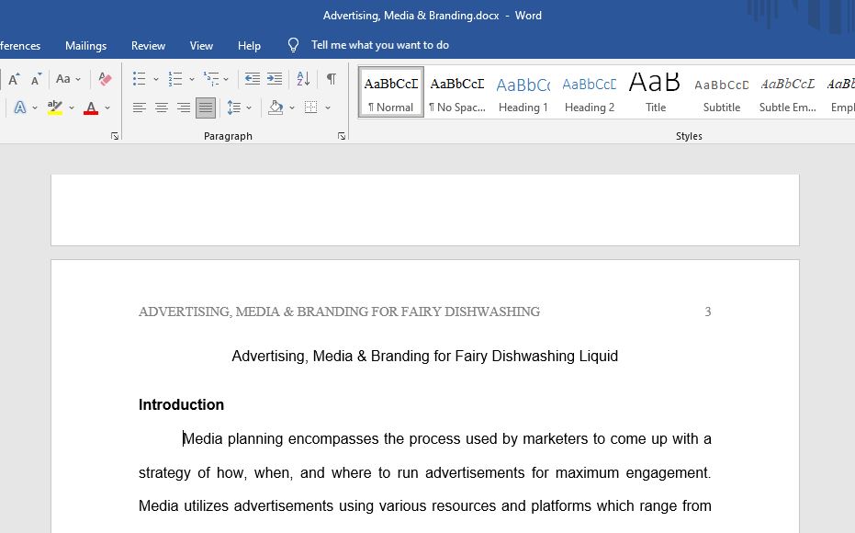Expand bullet library dropdown
The height and width of the screenshot is (533, 855).
point(156,79)
